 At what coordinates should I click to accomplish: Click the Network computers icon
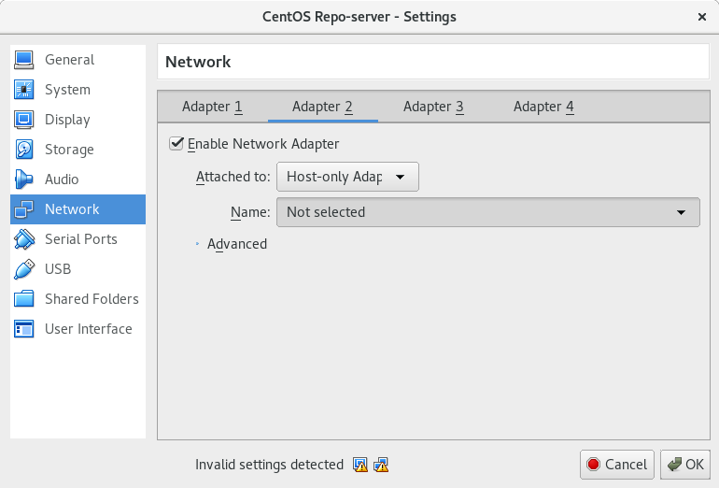(24, 209)
